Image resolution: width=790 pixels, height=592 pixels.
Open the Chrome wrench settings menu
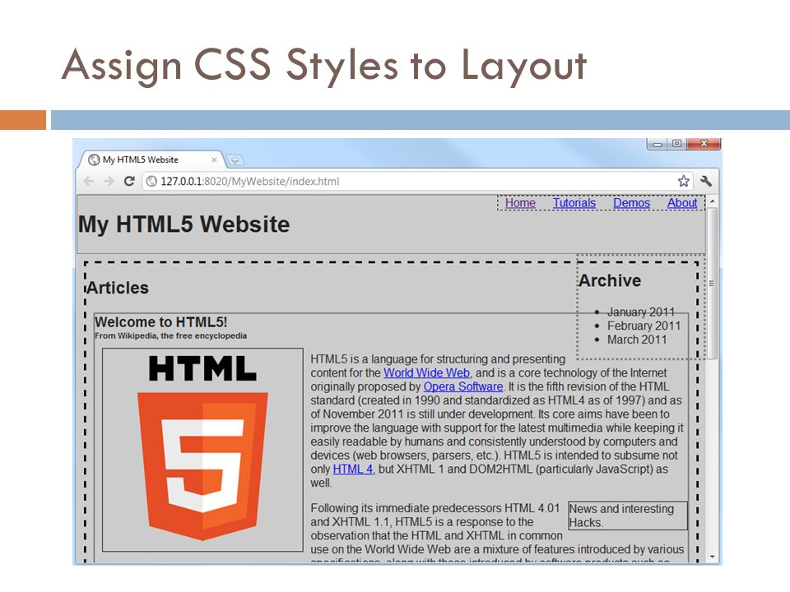[x=706, y=181]
